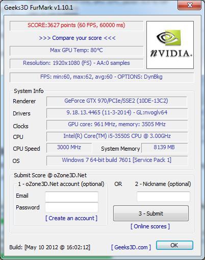Click the System Info group label
Screen dimensions: 205x260
click(x=29, y=91)
